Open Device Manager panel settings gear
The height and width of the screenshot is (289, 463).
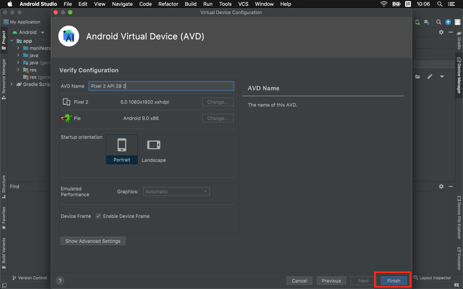(441, 32)
